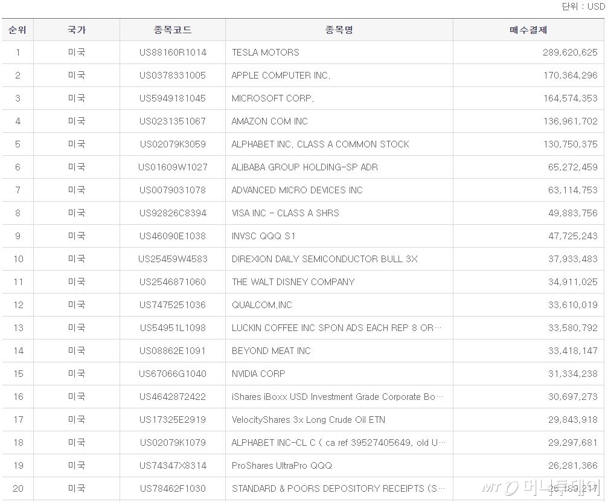Image resolution: width=608 pixels, height=502 pixels.
Task: Click purchase amount 31,334,238
Action: point(573,373)
